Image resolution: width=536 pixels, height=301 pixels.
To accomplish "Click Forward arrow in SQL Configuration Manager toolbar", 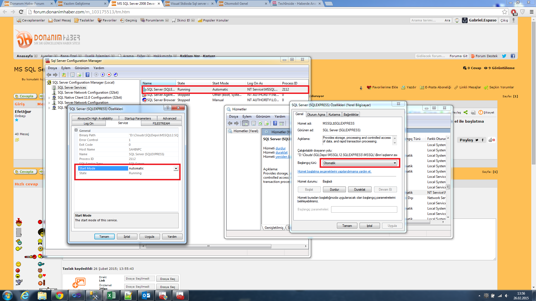I will [55, 75].
